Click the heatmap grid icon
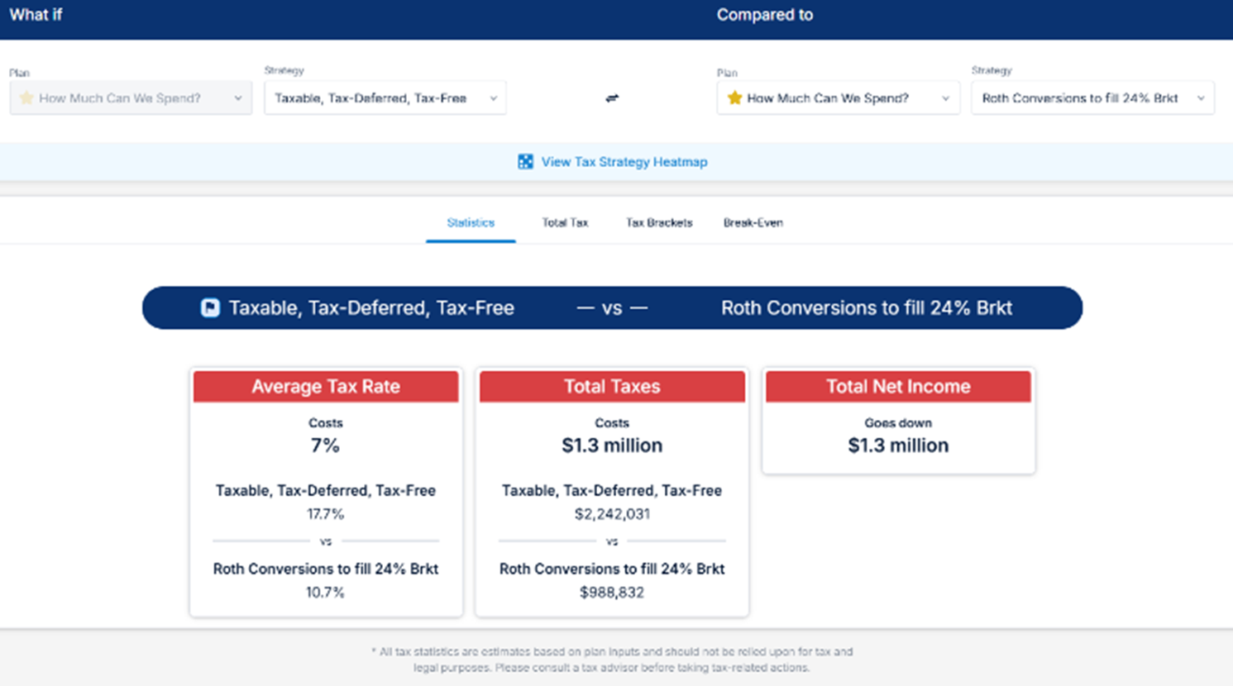Image resolution: width=1233 pixels, height=686 pixels. [x=525, y=162]
